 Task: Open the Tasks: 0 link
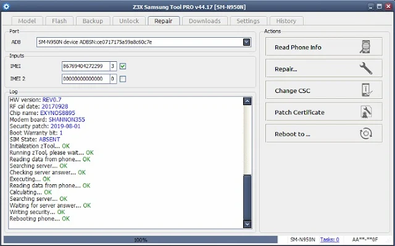coord(330,239)
